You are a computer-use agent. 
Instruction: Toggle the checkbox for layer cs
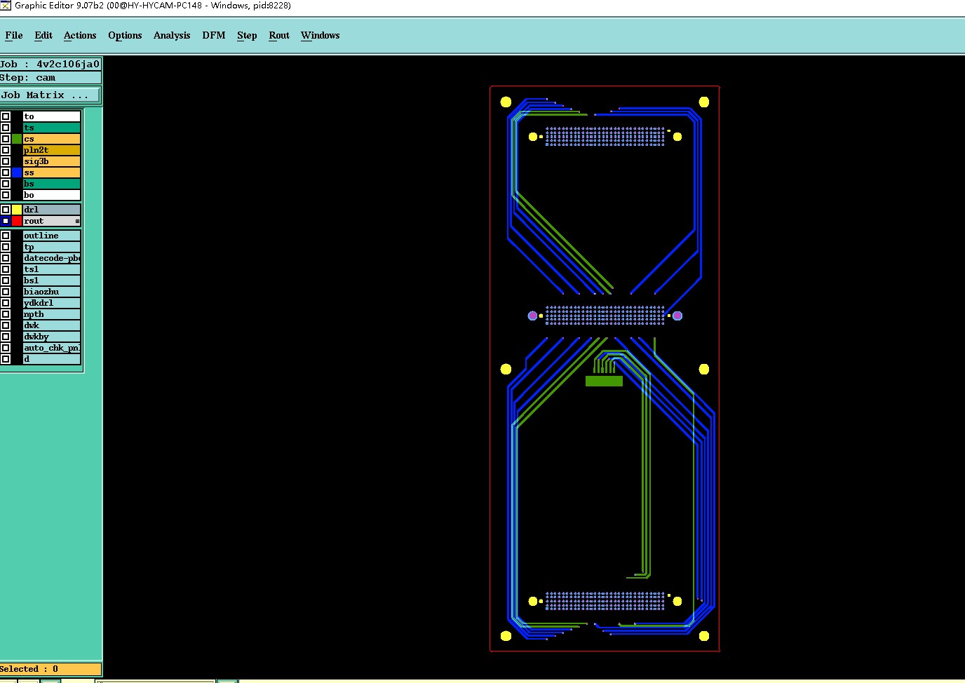tap(6, 139)
